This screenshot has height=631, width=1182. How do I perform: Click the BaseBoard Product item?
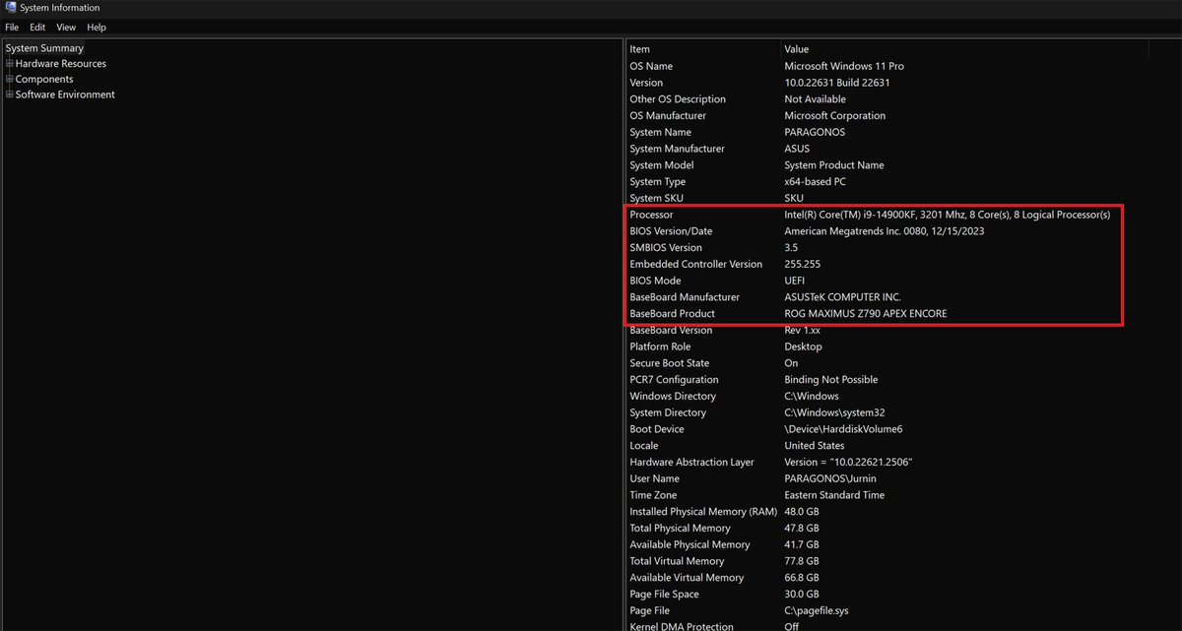[x=672, y=314]
